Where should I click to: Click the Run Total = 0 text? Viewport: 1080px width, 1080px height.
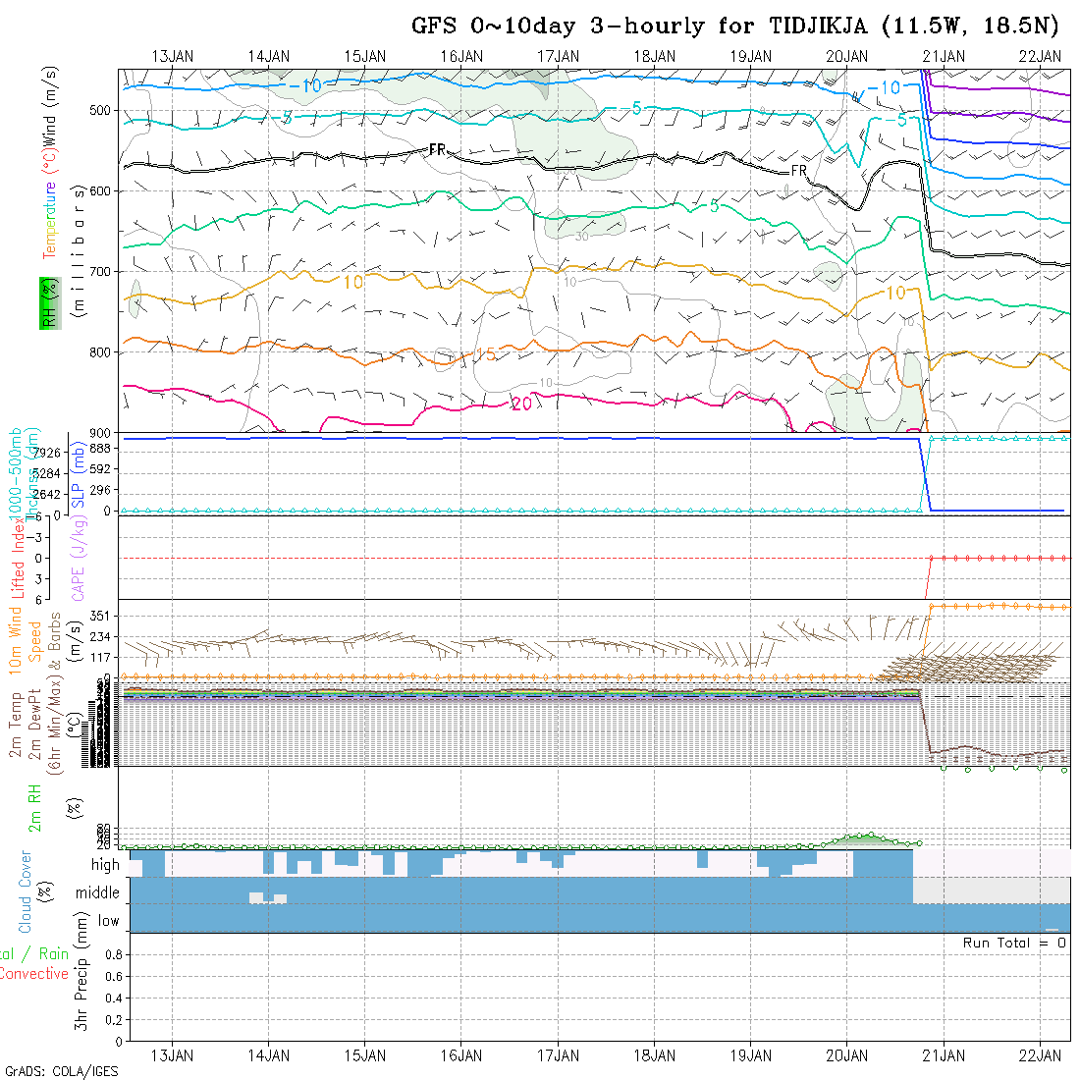pyautogui.click(x=1014, y=943)
